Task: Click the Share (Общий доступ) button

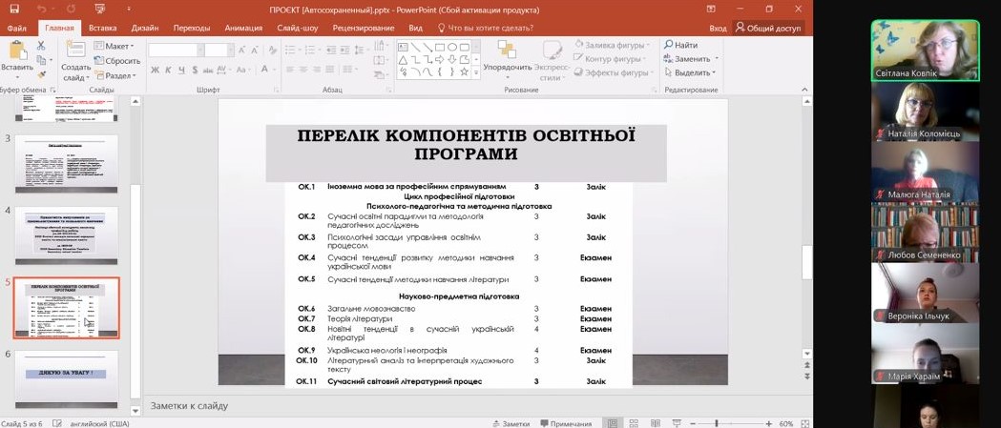Action: (768, 29)
